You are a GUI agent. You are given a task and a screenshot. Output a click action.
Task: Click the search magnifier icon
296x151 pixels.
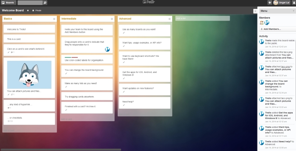click(45, 3)
